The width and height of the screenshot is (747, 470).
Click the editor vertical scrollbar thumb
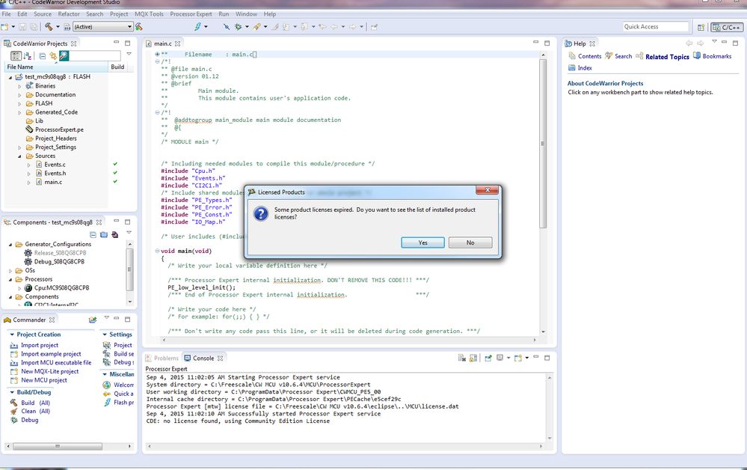543,143
